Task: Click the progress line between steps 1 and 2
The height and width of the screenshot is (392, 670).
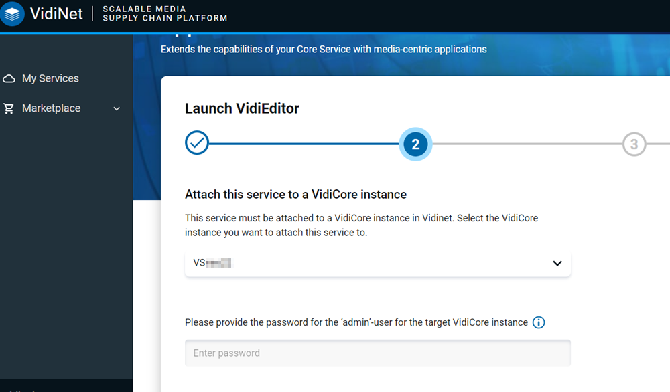Action: [304, 144]
